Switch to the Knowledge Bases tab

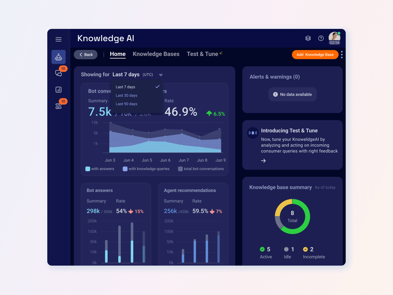pos(156,54)
